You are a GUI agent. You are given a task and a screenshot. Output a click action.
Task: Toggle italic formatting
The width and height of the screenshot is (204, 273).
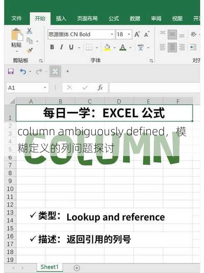[x=62, y=47]
